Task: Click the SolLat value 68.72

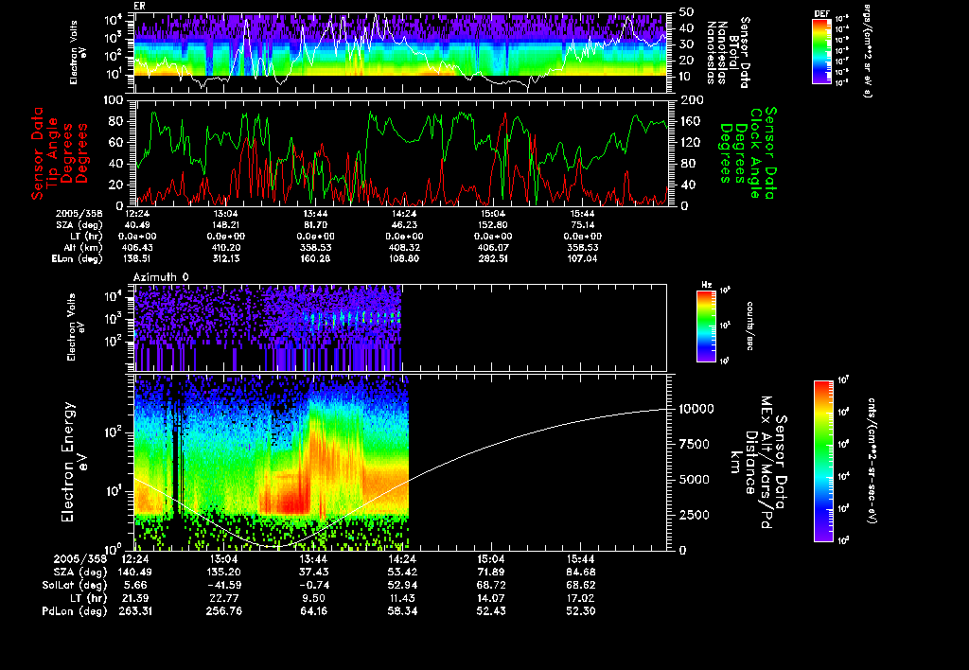Action: tap(493, 586)
